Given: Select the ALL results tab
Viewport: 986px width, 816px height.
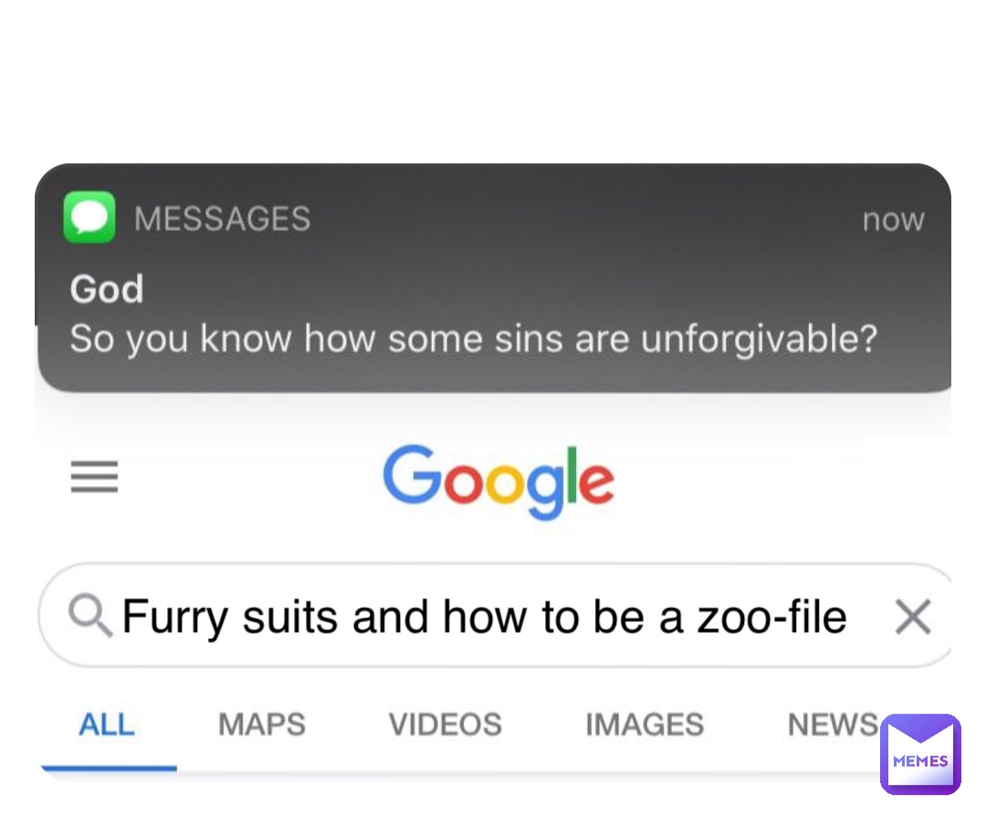Looking at the screenshot, I should click(107, 724).
